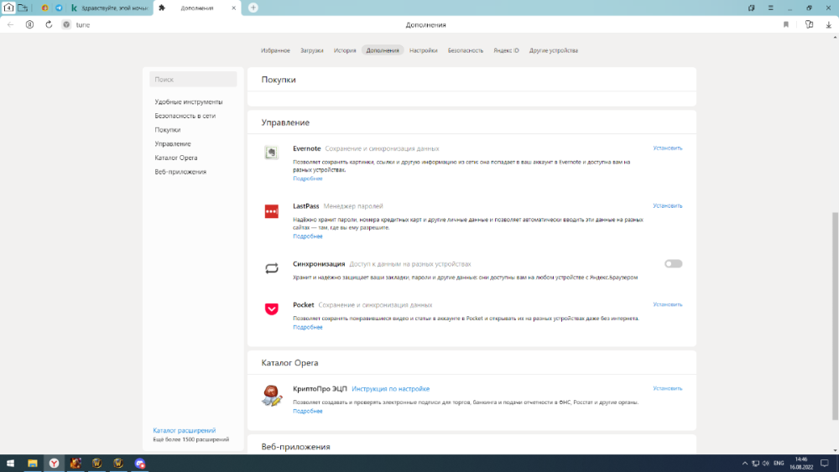
Task: Open Инструкция по настройке link
Action: coord(391,389)
